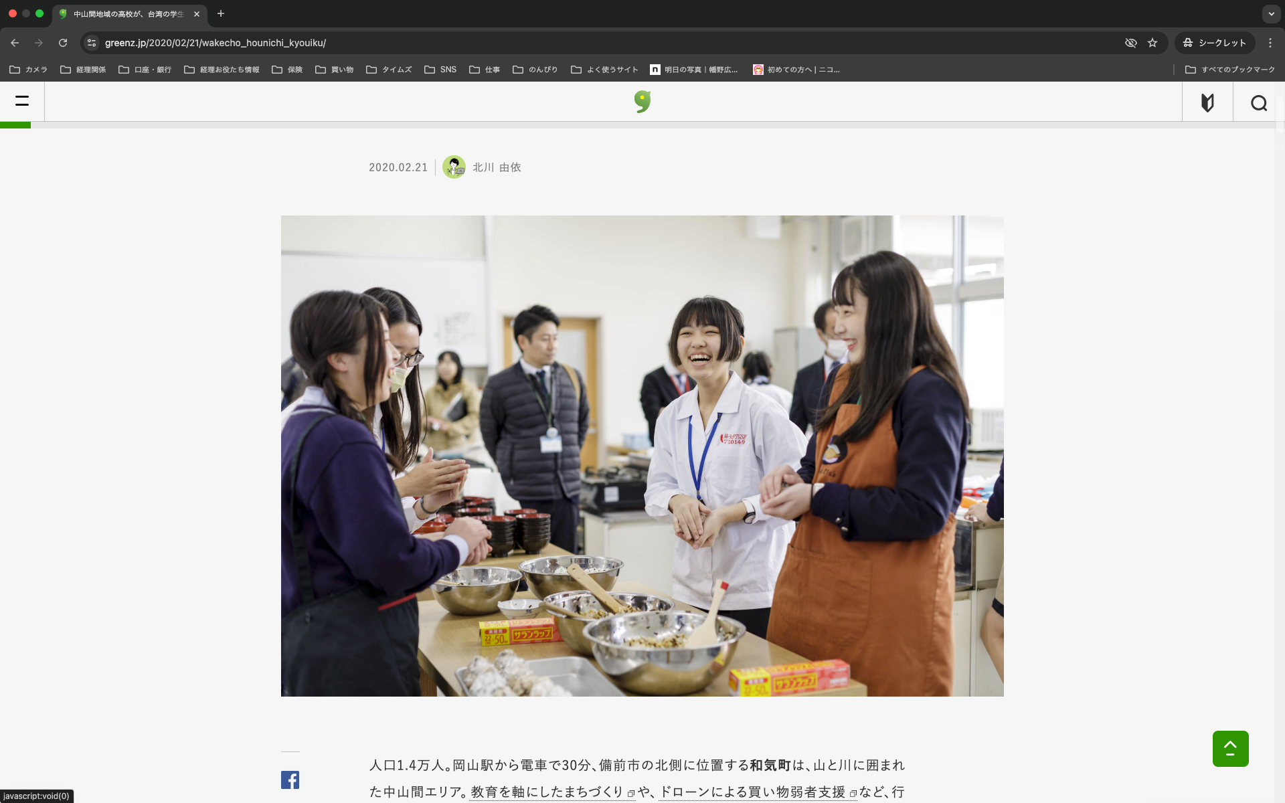The width and height of the screenshot is (1285, 803).
Task: Click the beginner's guide mark icon in the header
Action: (x=1207, y=102)
